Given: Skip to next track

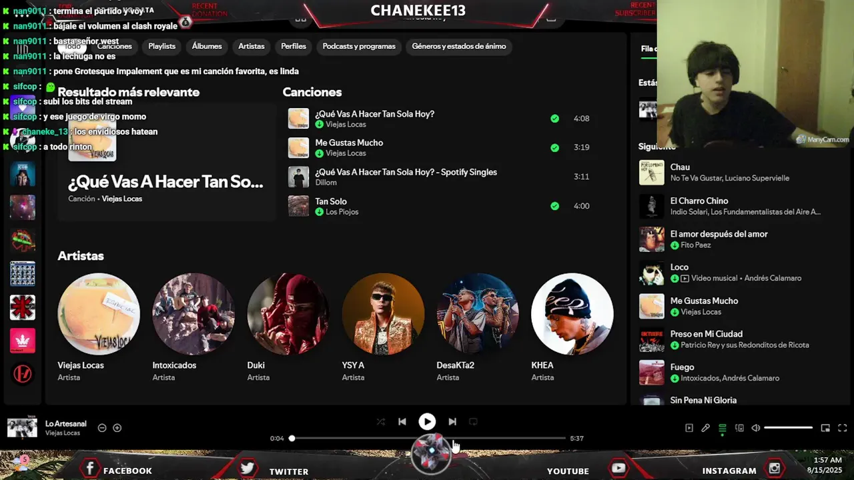Looking at the screenshot, I should (452, 421).
